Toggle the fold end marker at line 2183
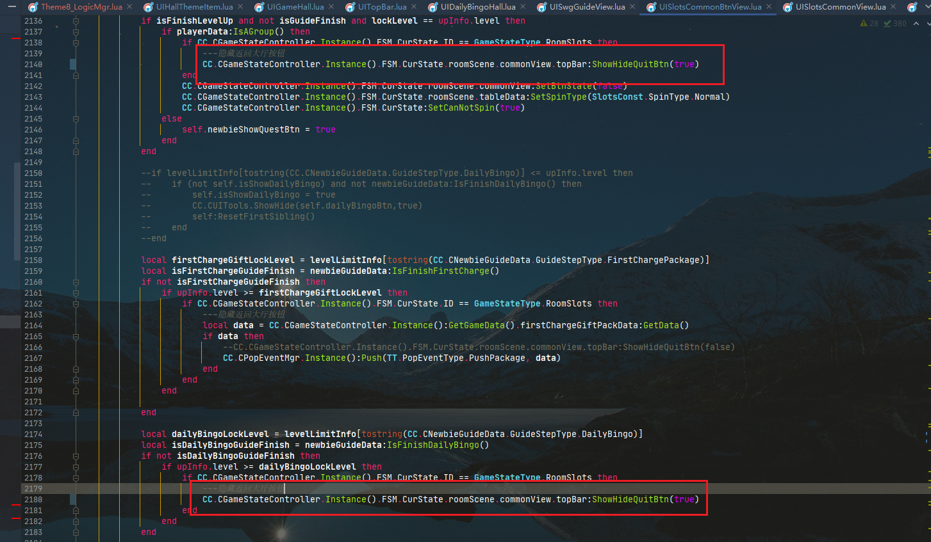The height and width of the screenshot is (542, 931). pos(76,532)
